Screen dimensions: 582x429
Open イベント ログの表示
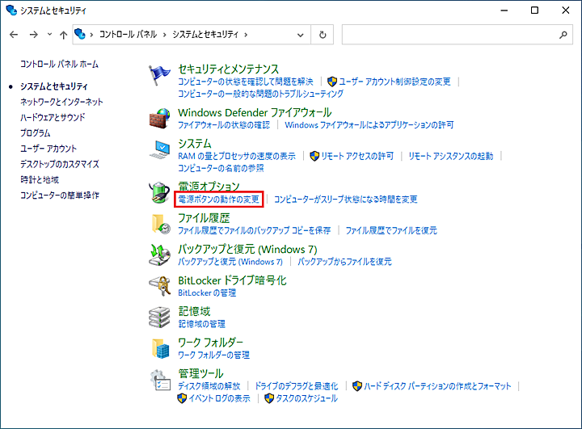219,398
